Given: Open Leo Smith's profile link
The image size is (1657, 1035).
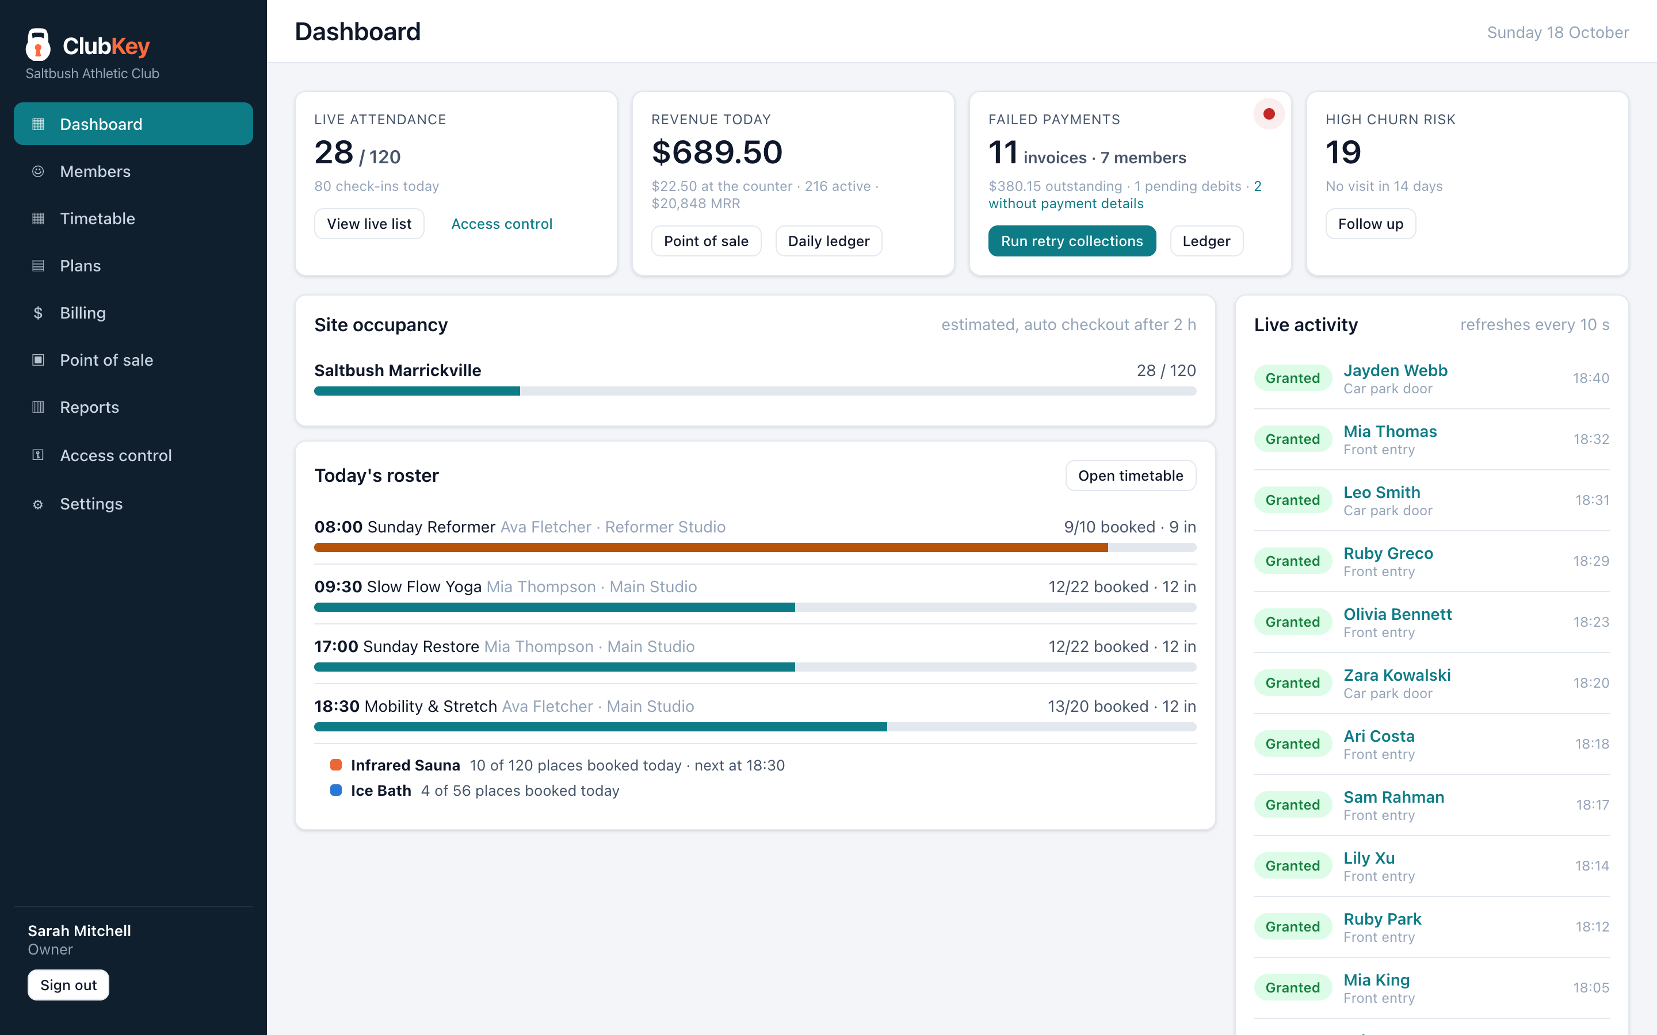Looking at the screenshot, I should pyautogui.click(x=1382, y=492).
